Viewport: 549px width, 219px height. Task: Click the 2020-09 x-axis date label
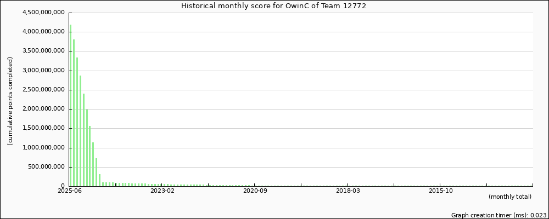pyautogui.click(x=255, y=191)
